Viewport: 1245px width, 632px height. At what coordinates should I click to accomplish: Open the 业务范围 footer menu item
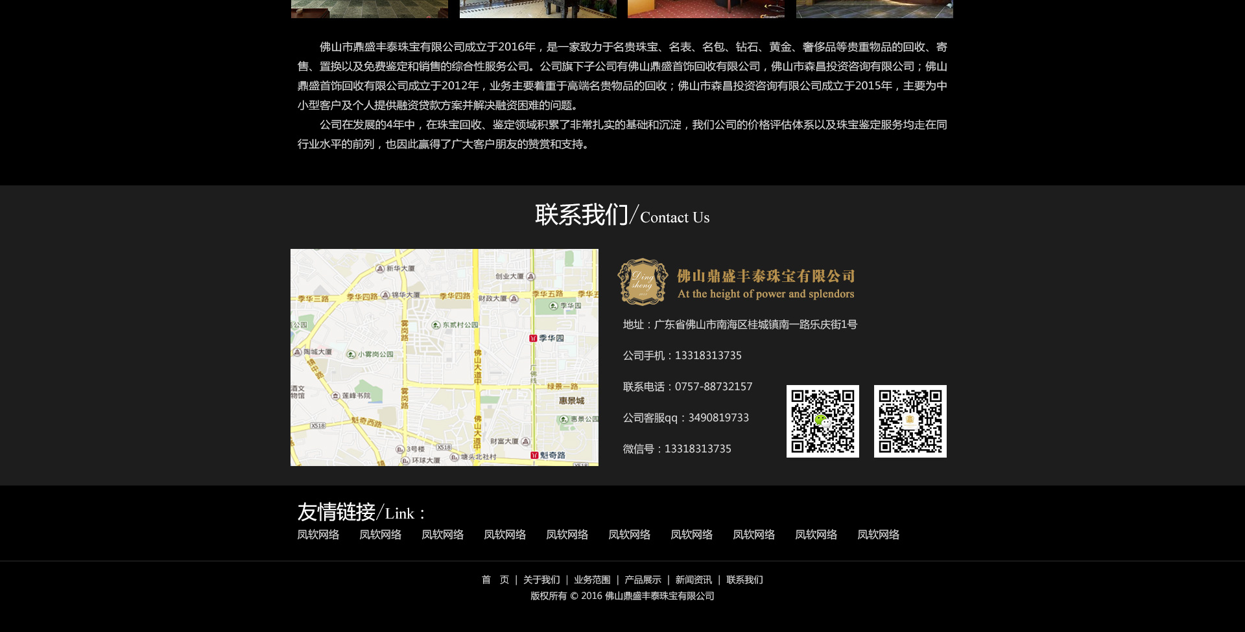pos(592,580)
